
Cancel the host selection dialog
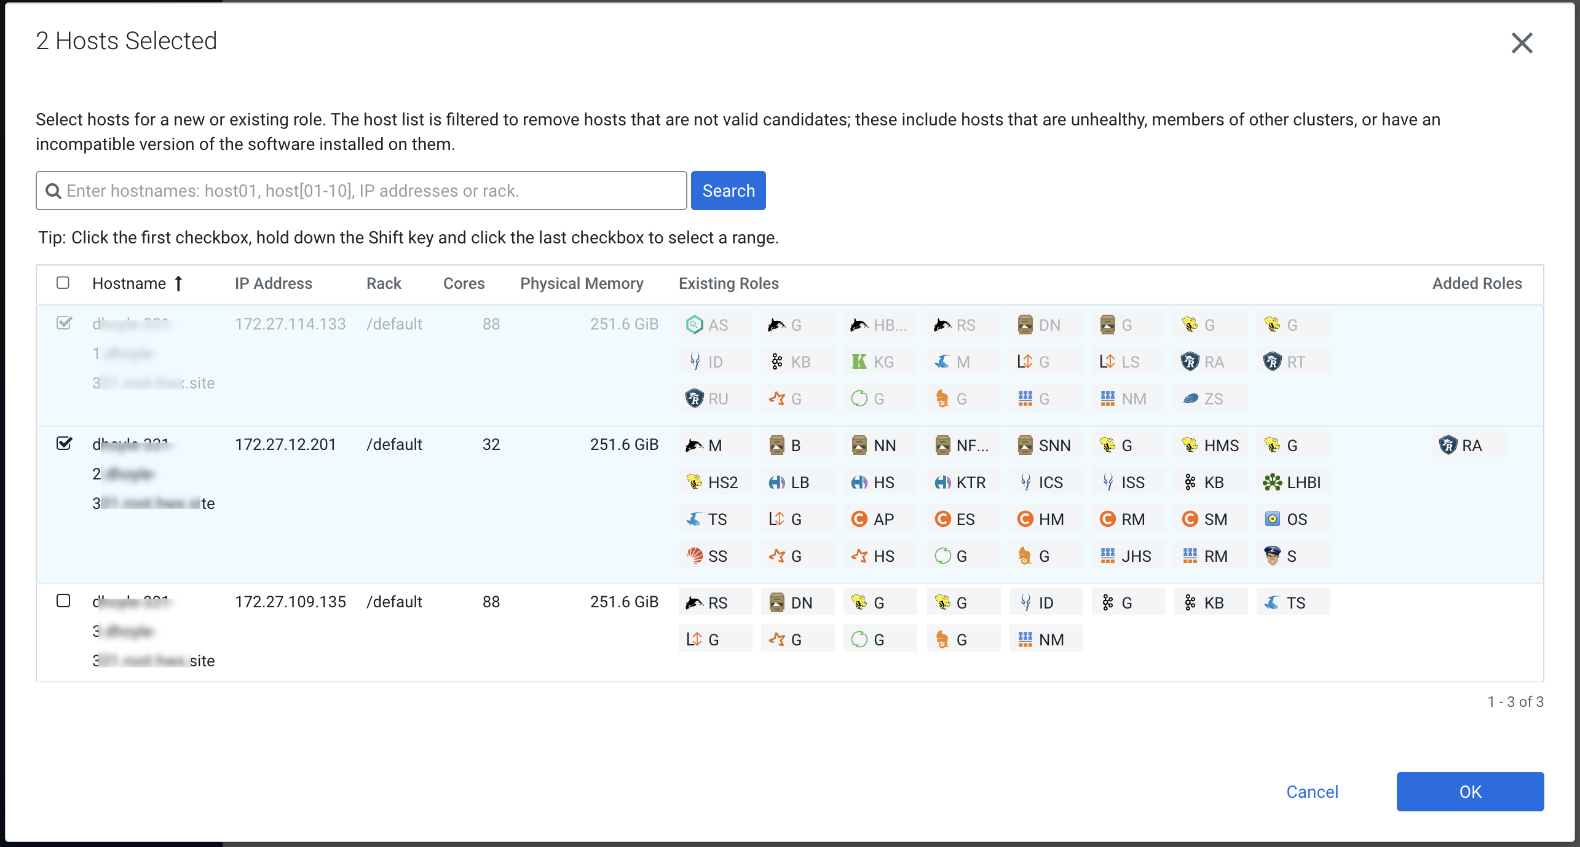coord(1312,792)
